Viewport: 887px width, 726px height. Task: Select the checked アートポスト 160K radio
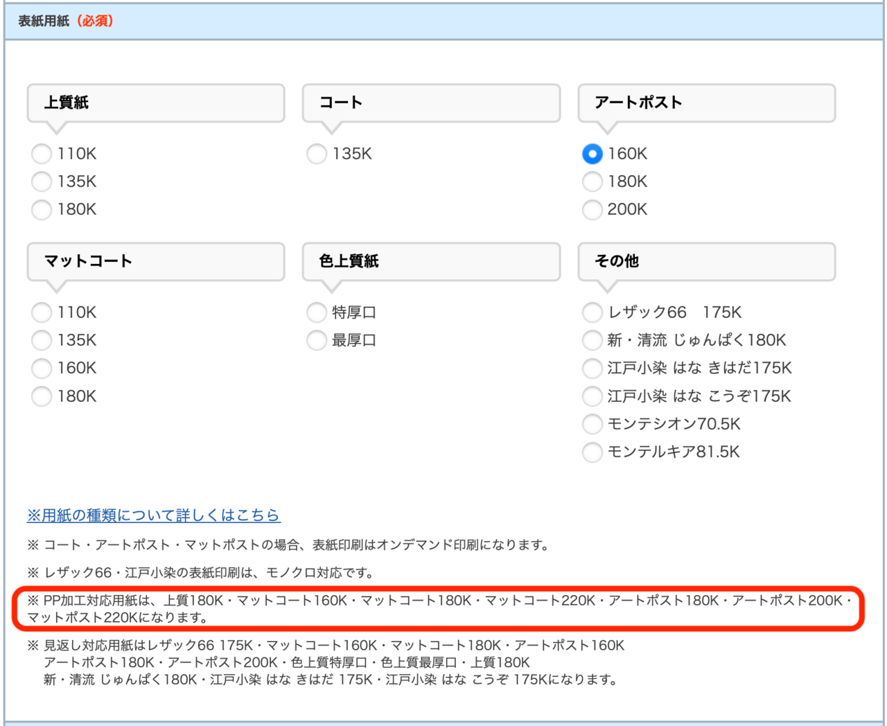592,154
